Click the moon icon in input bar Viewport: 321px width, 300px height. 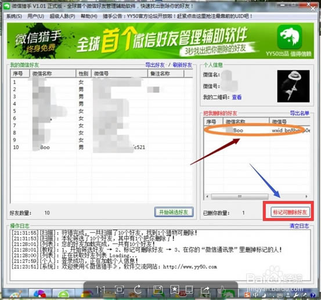[264, 295]
